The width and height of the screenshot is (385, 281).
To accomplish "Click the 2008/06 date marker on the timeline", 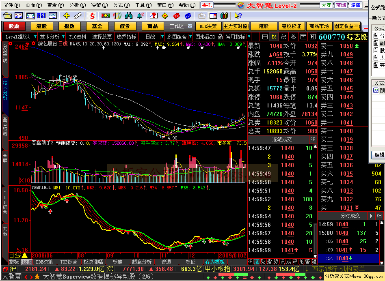I will click(x=42, y=255).
